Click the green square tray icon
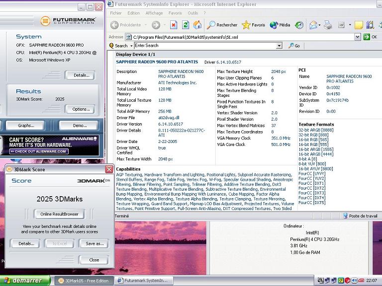 [x=341, y=281]
